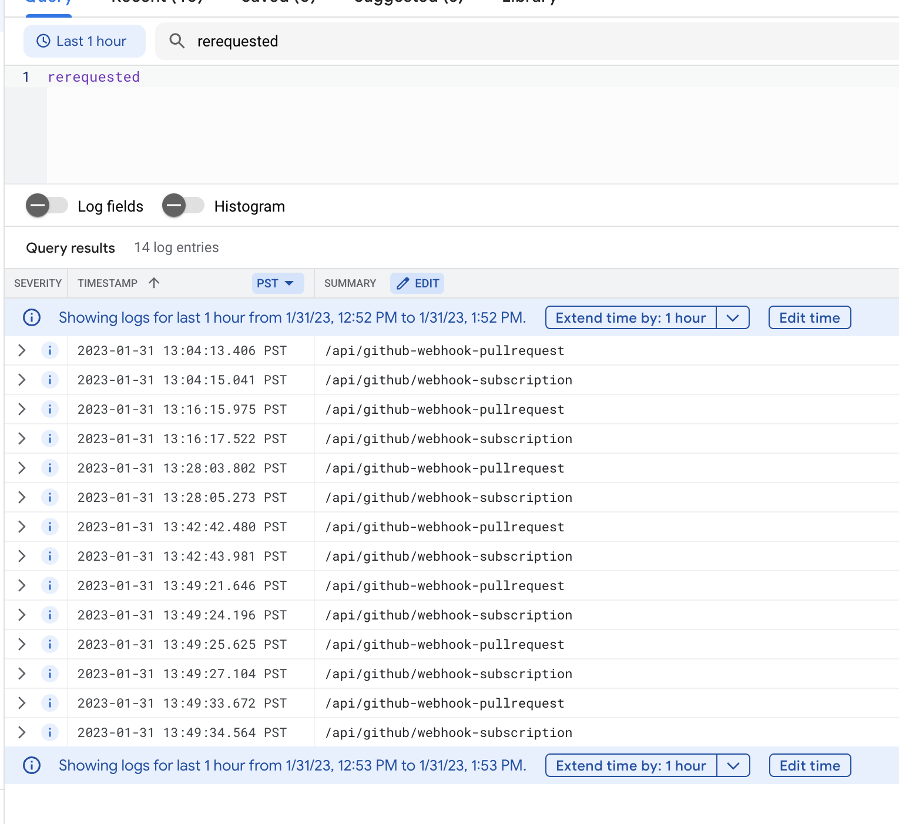Click the rerequested query editor line
The width and height of the screenshot is (899, 824).
[x=94, y=76]
